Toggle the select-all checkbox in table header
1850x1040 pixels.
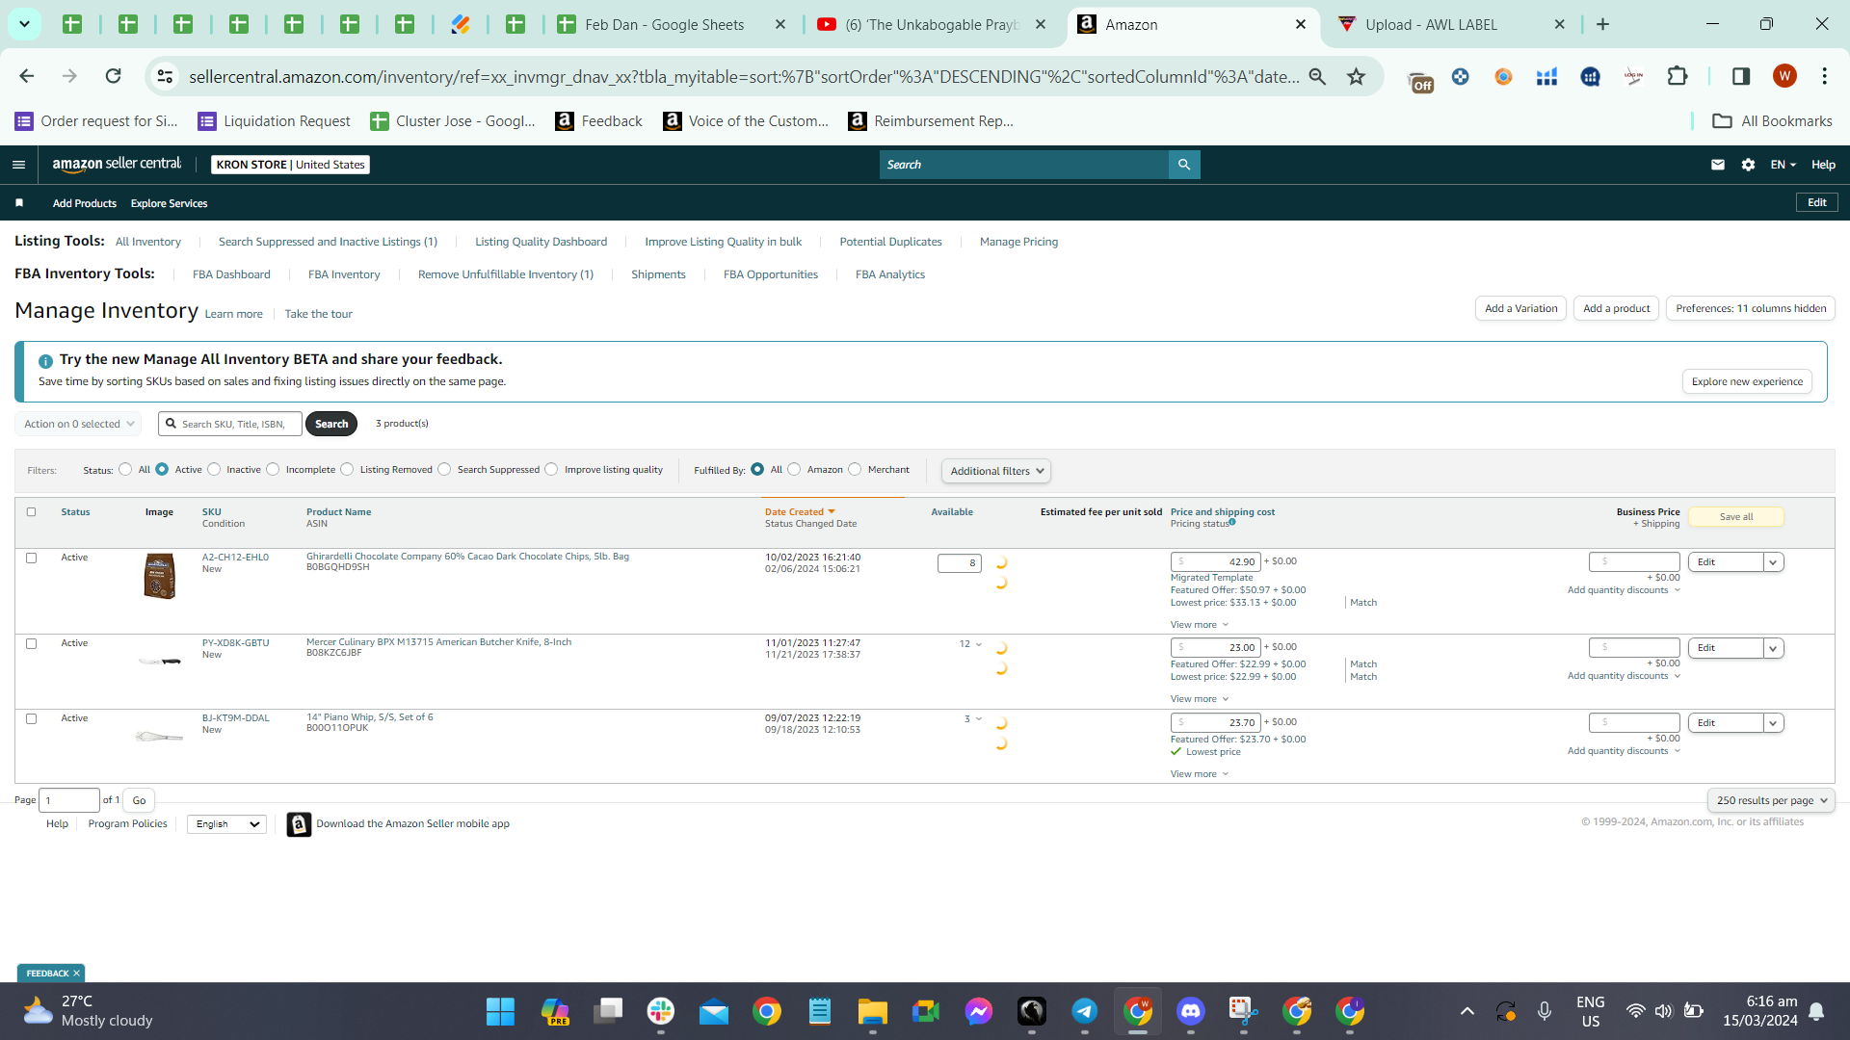[x=31, y=512]
